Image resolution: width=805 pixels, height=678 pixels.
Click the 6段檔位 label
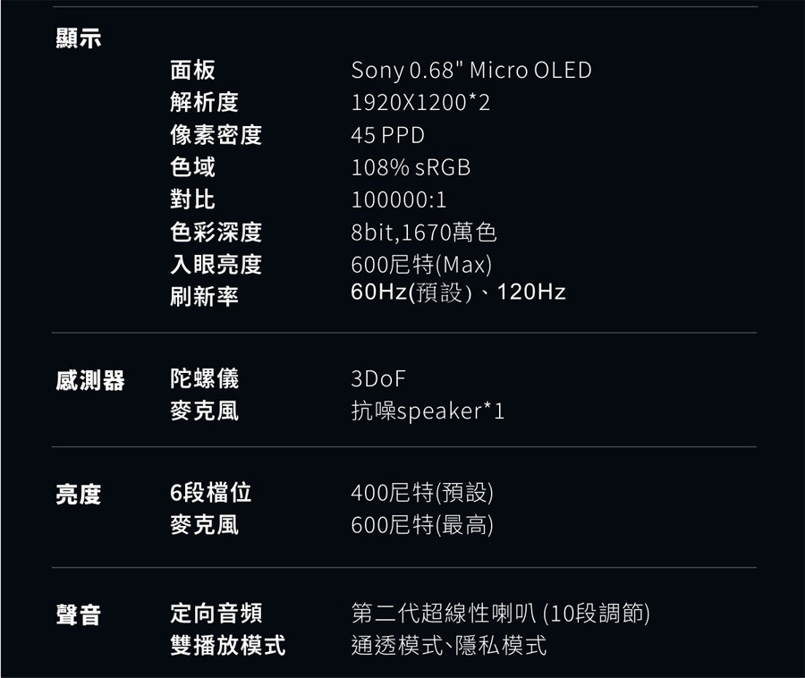coord(210,493)
